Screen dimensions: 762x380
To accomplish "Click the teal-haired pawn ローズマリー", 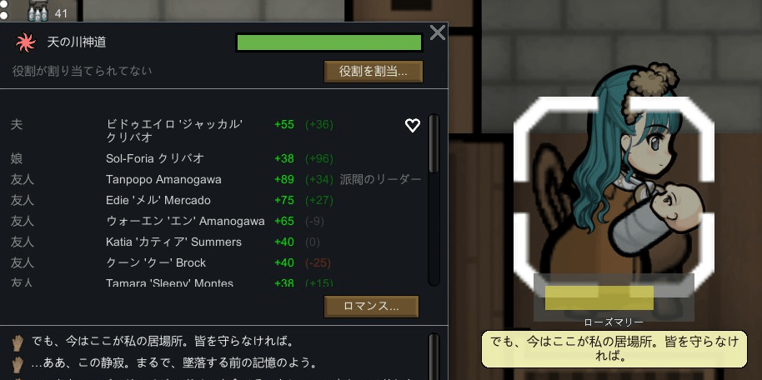I will pyautogui.click(x=627, y=185).
